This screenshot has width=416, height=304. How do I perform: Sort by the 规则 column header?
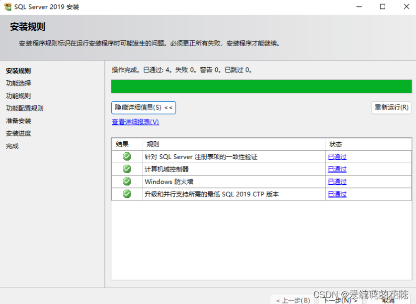[234, 144]
